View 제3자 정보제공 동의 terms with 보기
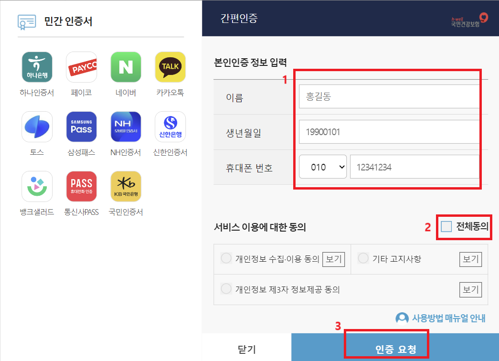499x361 pixels. (x=470, y=290)
